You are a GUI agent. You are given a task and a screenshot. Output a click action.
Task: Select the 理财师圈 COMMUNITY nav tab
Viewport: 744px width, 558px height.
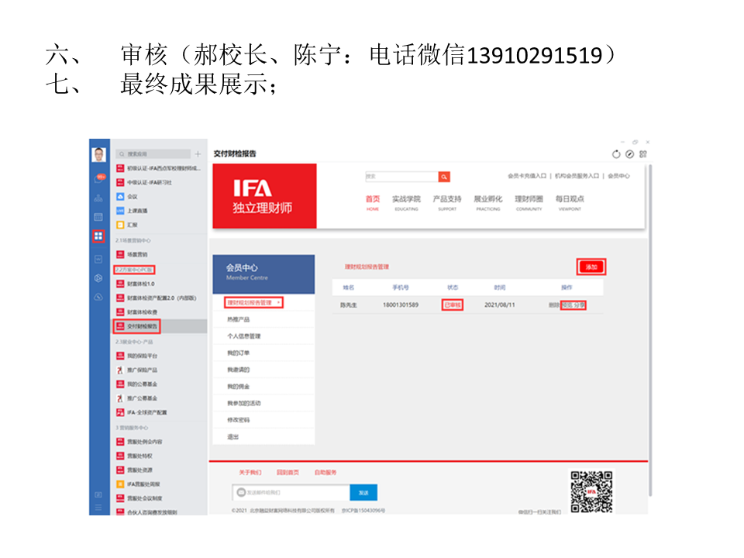pyautogui.click(x=529, y=202)
